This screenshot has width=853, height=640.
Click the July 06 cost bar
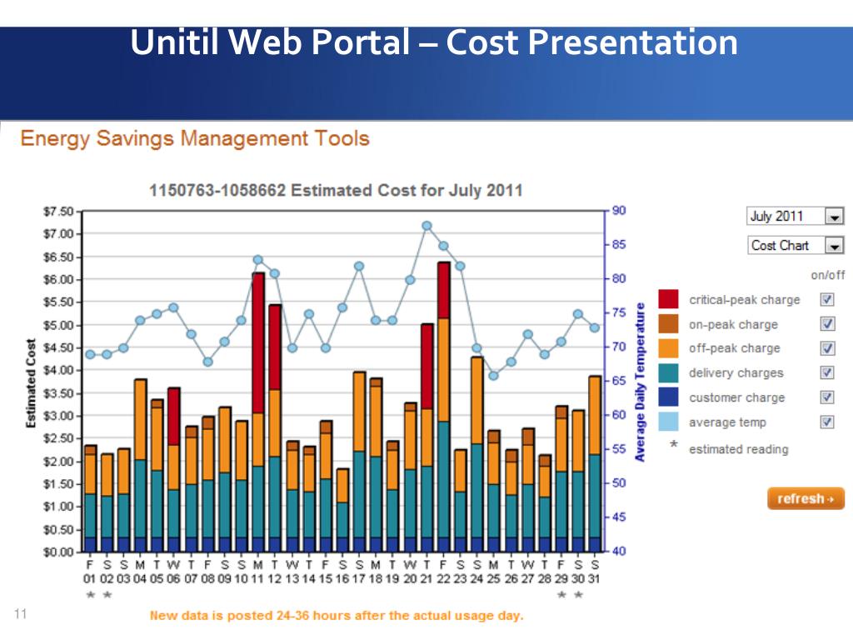pyautogui.click(x=173, y=470)
